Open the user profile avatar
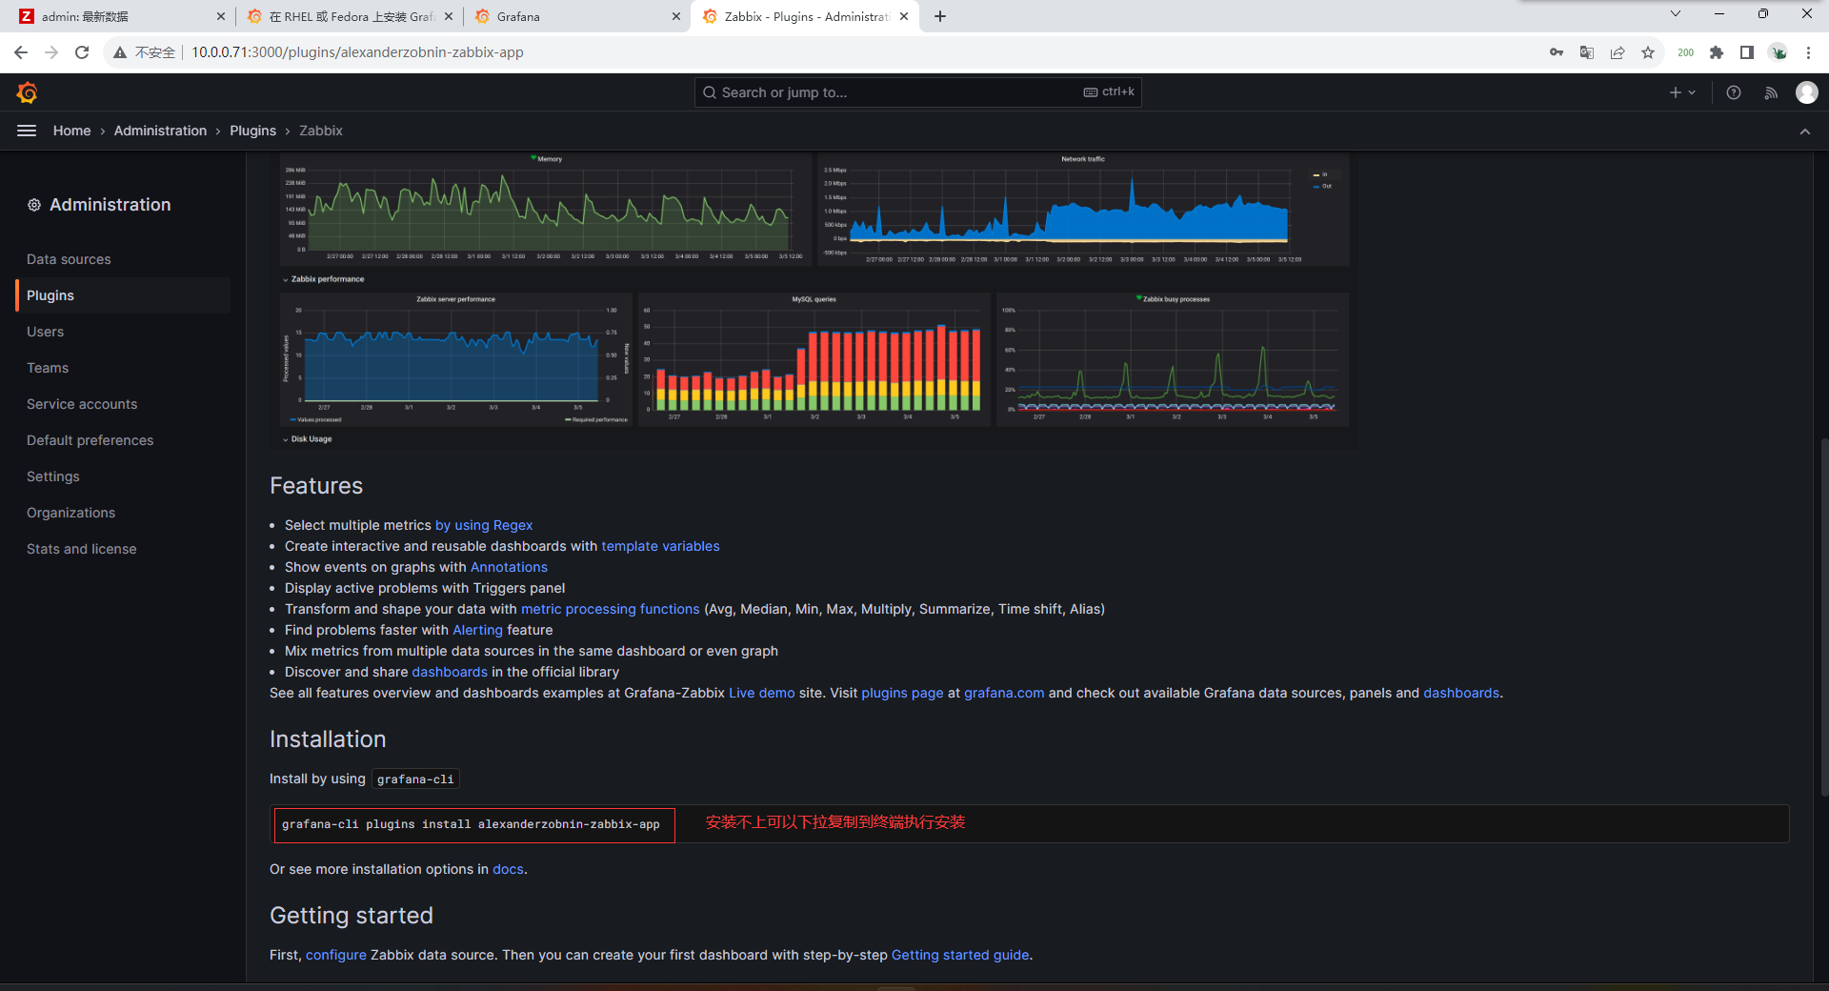 (x=1807, y=92)
